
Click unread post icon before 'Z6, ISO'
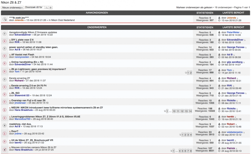[10, 93]
